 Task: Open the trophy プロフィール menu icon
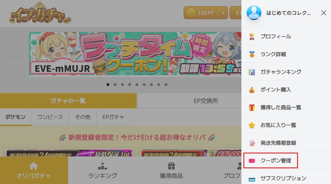point(252,37)
